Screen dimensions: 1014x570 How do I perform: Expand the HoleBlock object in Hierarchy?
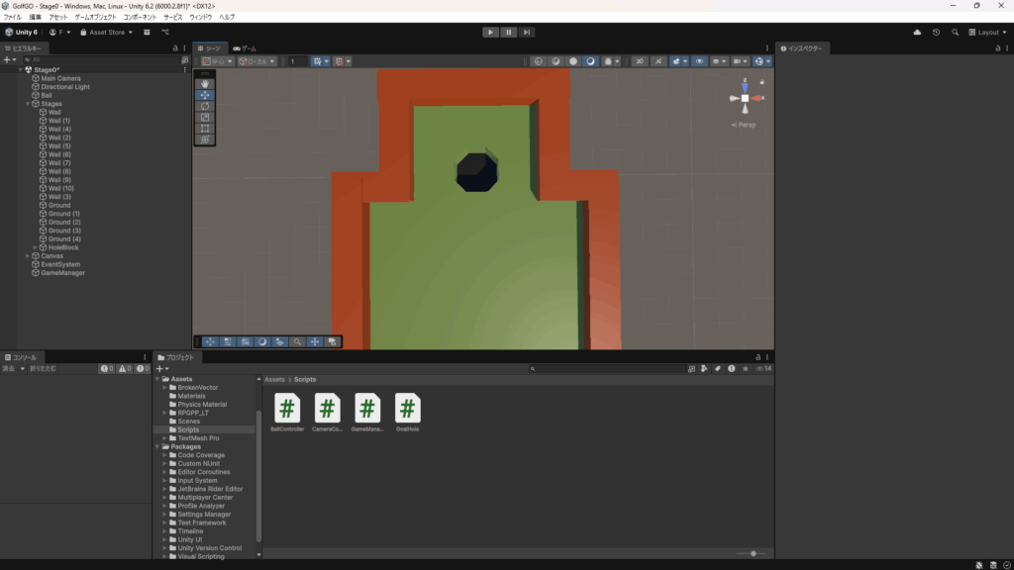(36, 247)
